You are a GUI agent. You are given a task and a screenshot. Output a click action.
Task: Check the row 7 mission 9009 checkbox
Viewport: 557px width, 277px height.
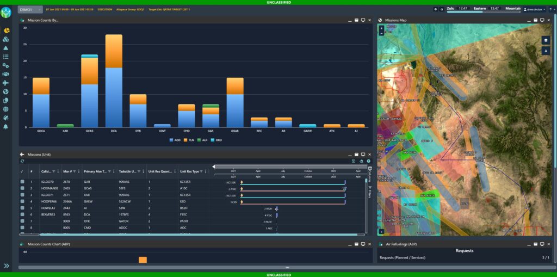pyautogui.click(x=22, y=221)
